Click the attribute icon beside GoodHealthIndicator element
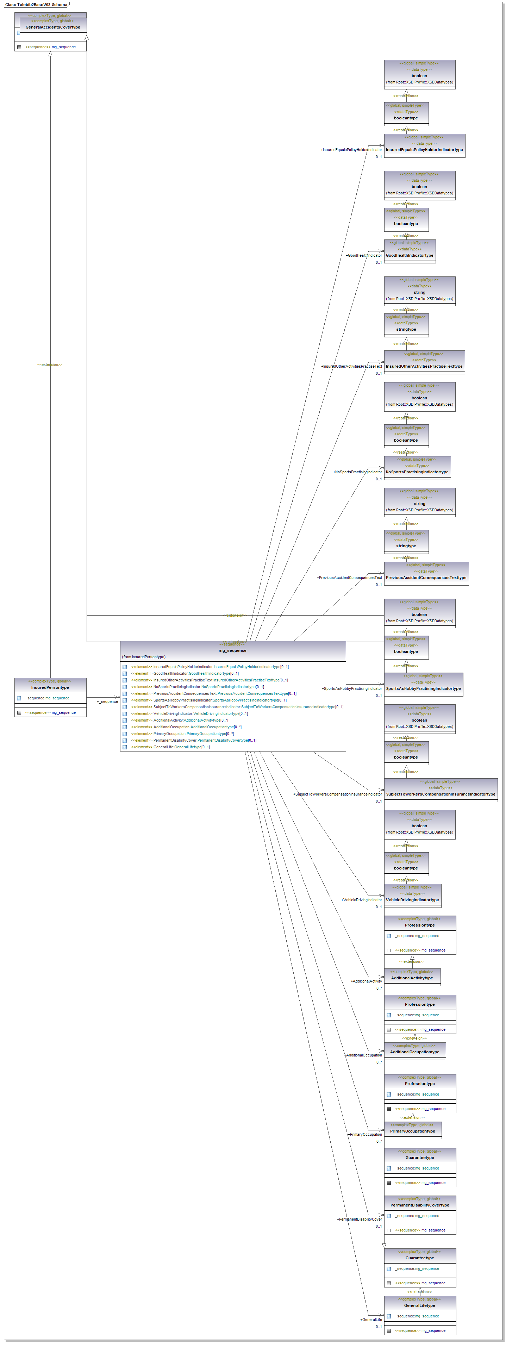 (x=124, y=673)
